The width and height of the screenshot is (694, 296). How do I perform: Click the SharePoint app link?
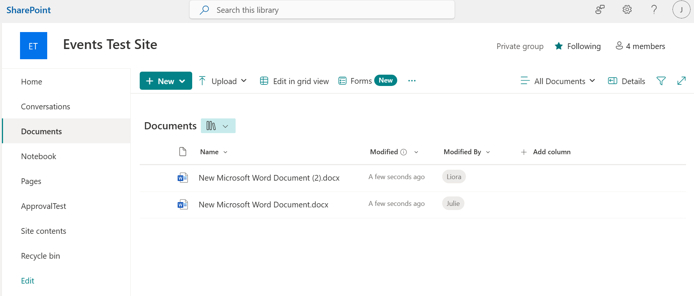tap(29, 10)
